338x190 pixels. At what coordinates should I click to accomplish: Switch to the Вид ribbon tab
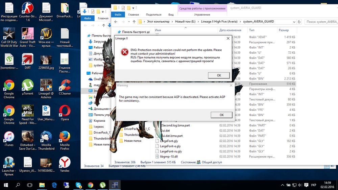(x=171, y=15)
